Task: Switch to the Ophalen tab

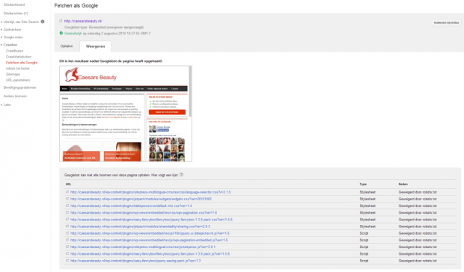Action: [x=67, y=46]
